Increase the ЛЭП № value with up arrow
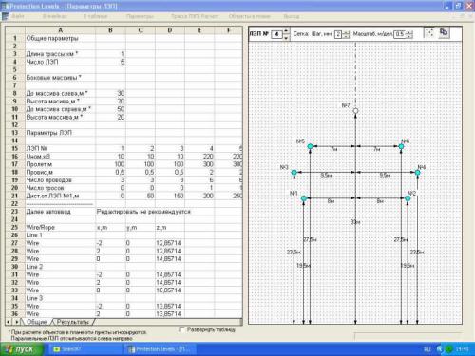475x356 pixels. coord(286,30)
